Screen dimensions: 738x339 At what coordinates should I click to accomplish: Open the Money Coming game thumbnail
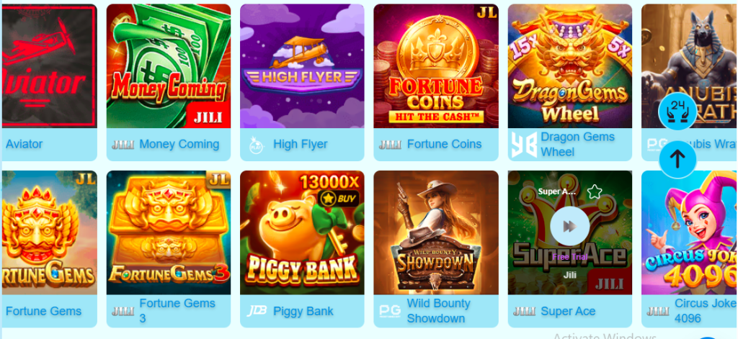click(169, 65)
